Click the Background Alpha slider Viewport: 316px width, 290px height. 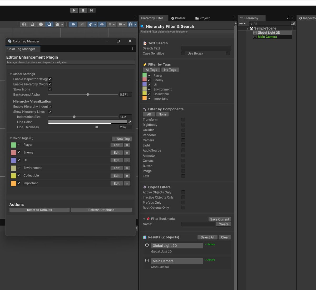(83, 94)
